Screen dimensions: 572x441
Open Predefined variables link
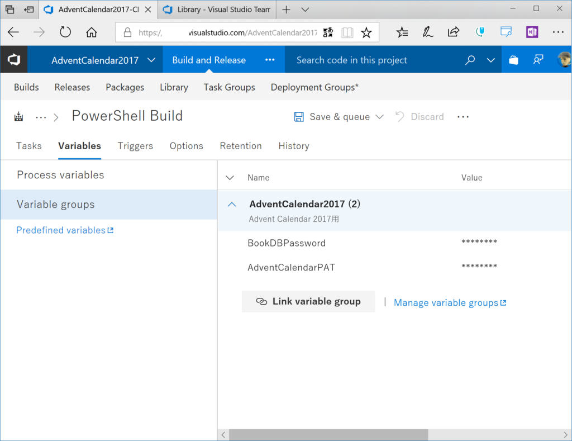[65, 230]
